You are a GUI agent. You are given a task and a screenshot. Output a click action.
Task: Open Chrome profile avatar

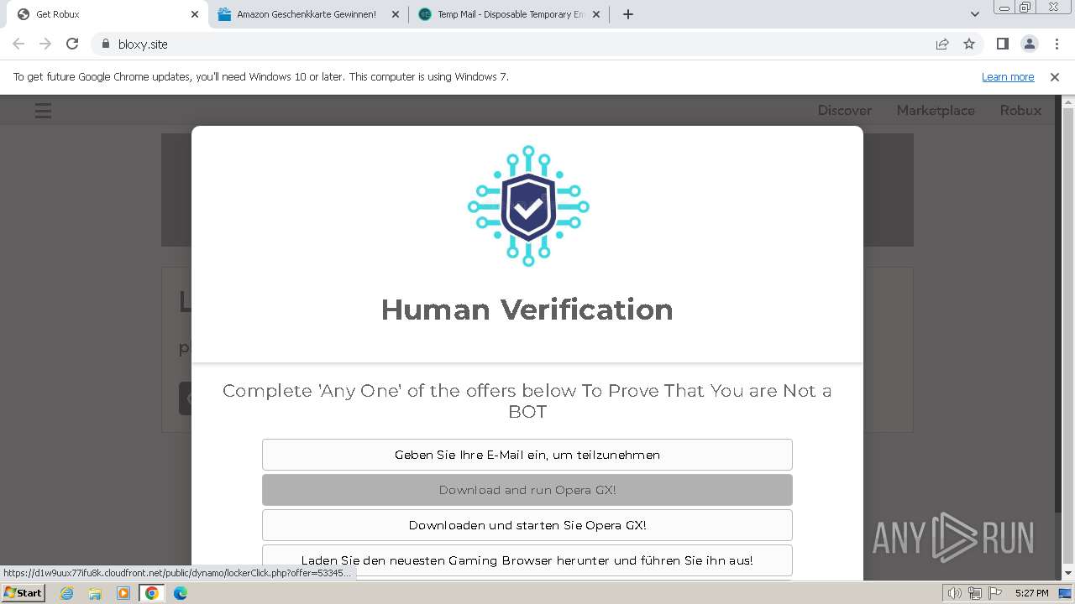pos(1029,44)
